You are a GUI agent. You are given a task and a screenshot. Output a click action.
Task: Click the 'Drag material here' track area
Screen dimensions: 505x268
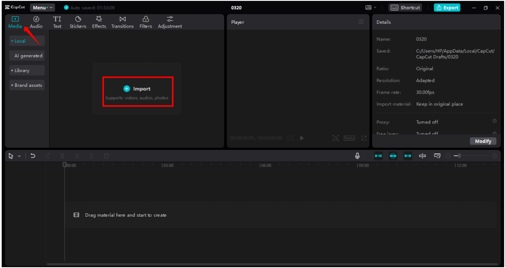280,215
